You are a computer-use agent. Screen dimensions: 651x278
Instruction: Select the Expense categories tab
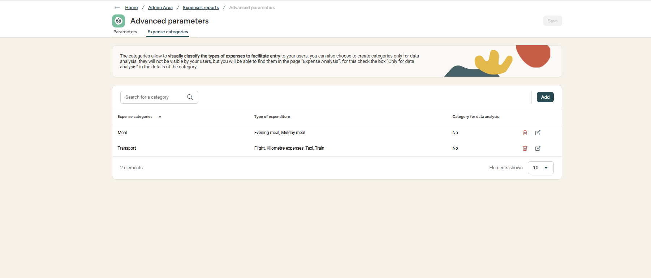168,32
